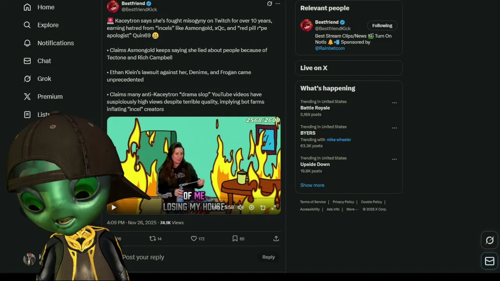Open more options for Upside Down trend
This screenshot has width=500, height=281.
tap(394, 159)
